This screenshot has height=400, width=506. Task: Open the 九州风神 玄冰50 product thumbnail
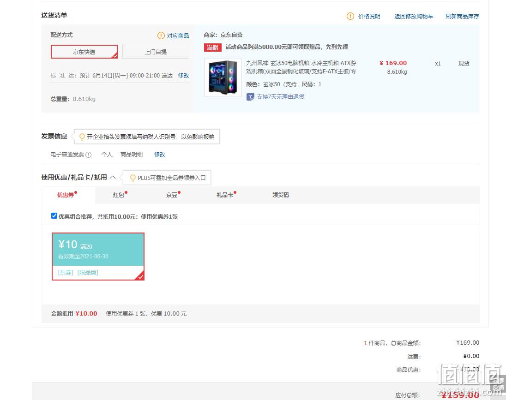223,78
